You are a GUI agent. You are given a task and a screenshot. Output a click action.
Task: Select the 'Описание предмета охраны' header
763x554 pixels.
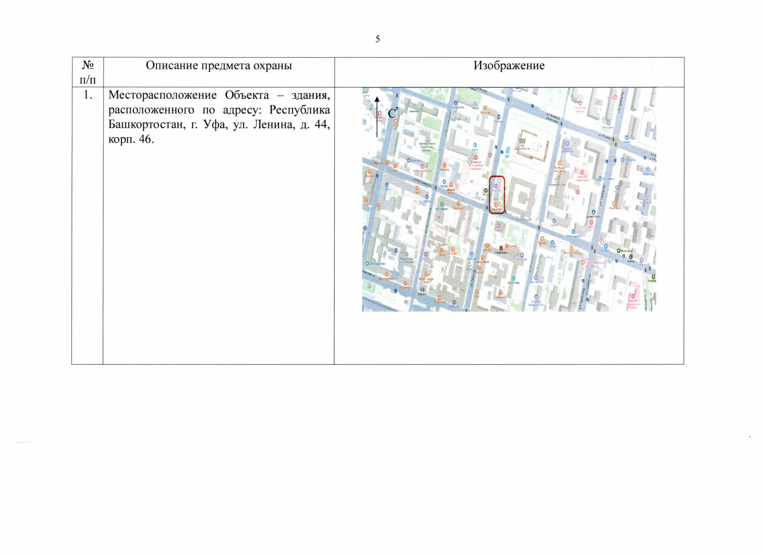coord(219,66)
